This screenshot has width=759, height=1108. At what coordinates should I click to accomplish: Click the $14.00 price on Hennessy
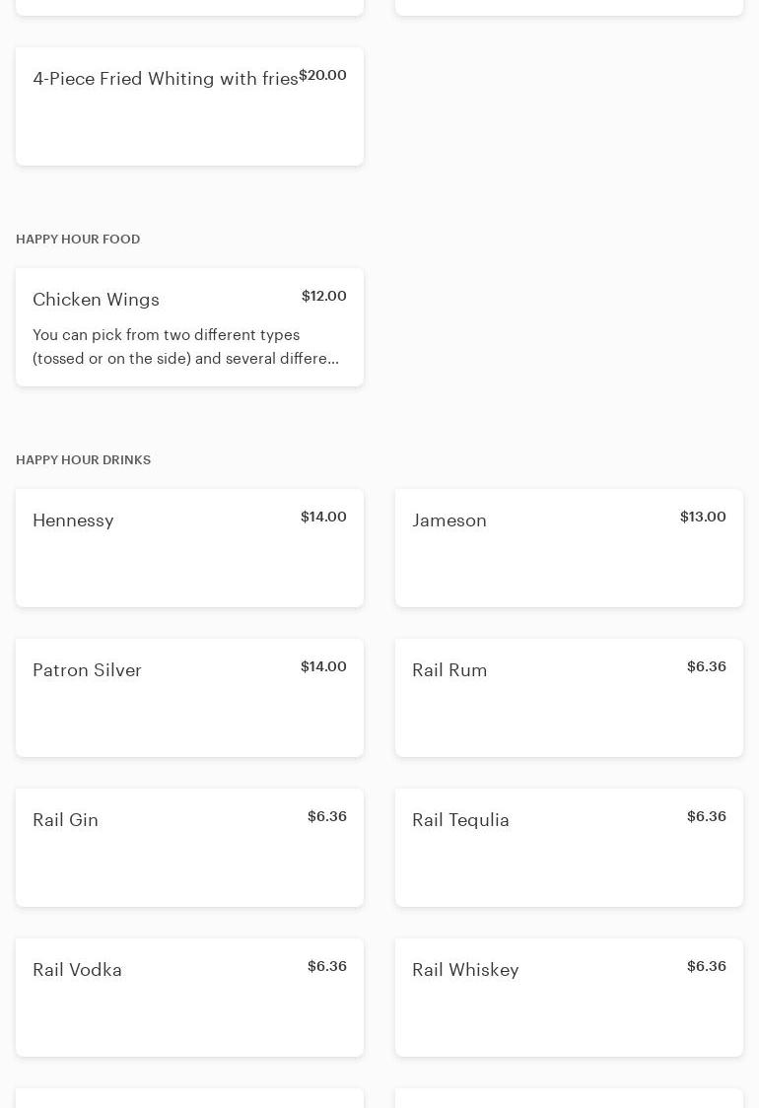click(x=323, y=517)
